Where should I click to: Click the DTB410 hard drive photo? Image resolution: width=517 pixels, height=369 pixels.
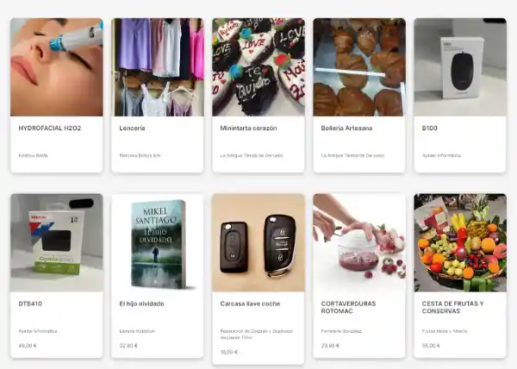click(56, 243)
